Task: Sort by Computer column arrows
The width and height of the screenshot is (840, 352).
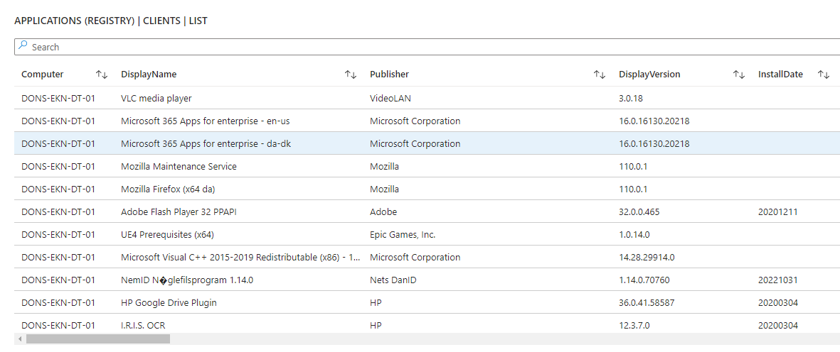Action: [x=102, y=75]
